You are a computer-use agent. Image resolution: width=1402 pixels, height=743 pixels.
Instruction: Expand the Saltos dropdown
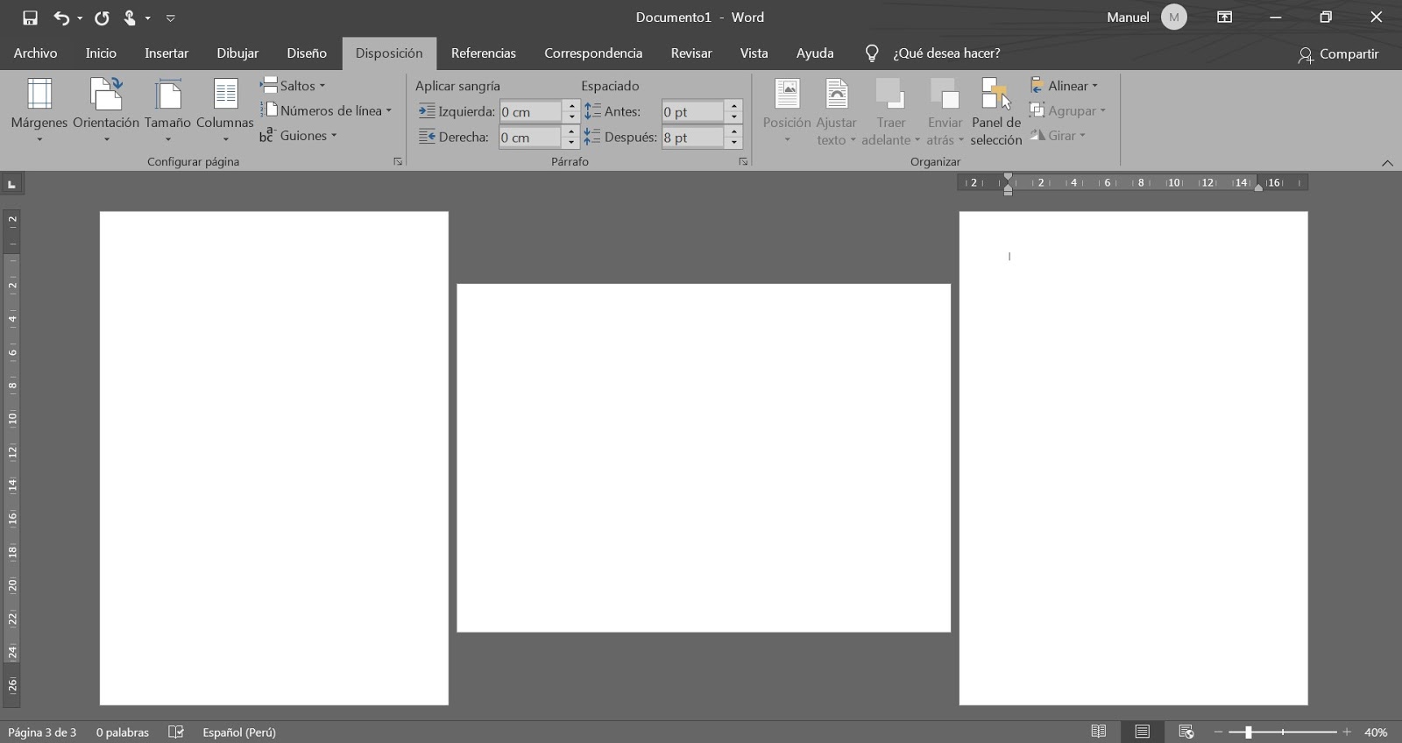(x=293, y=86)
